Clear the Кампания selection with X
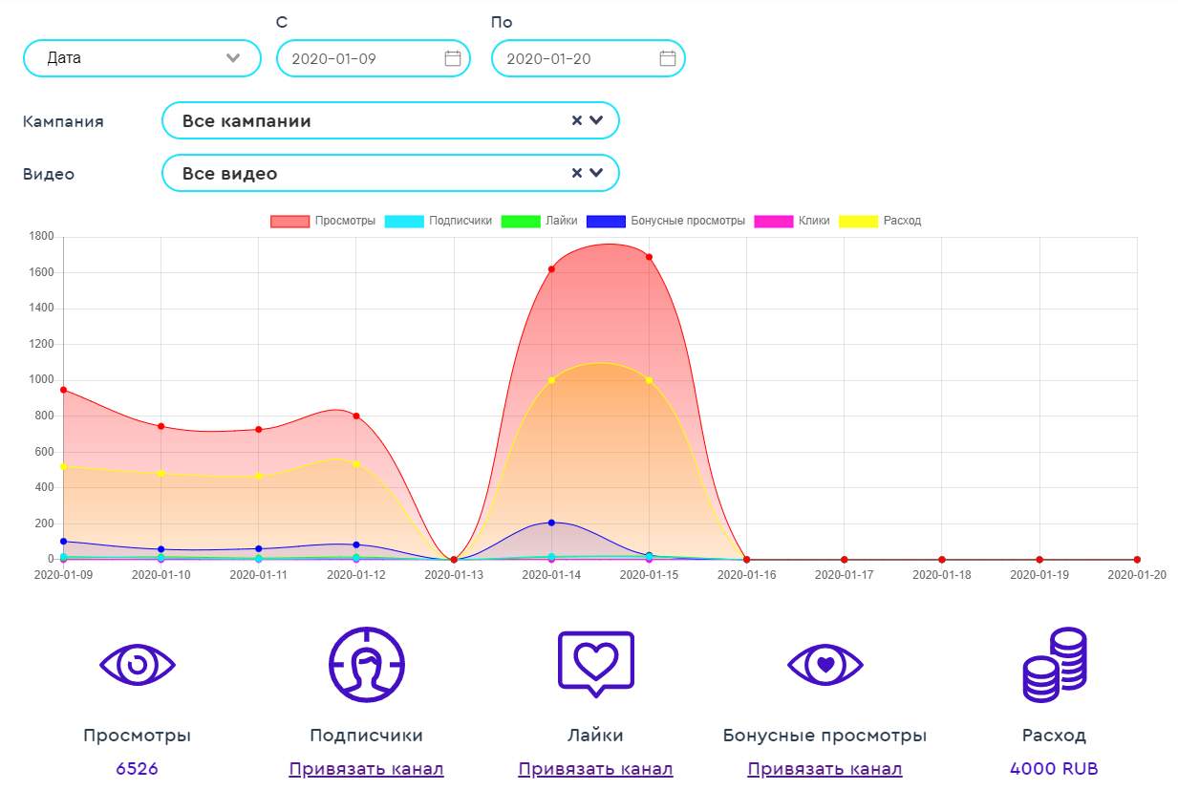The image size is (1178, 790). (x=576, y=120)
